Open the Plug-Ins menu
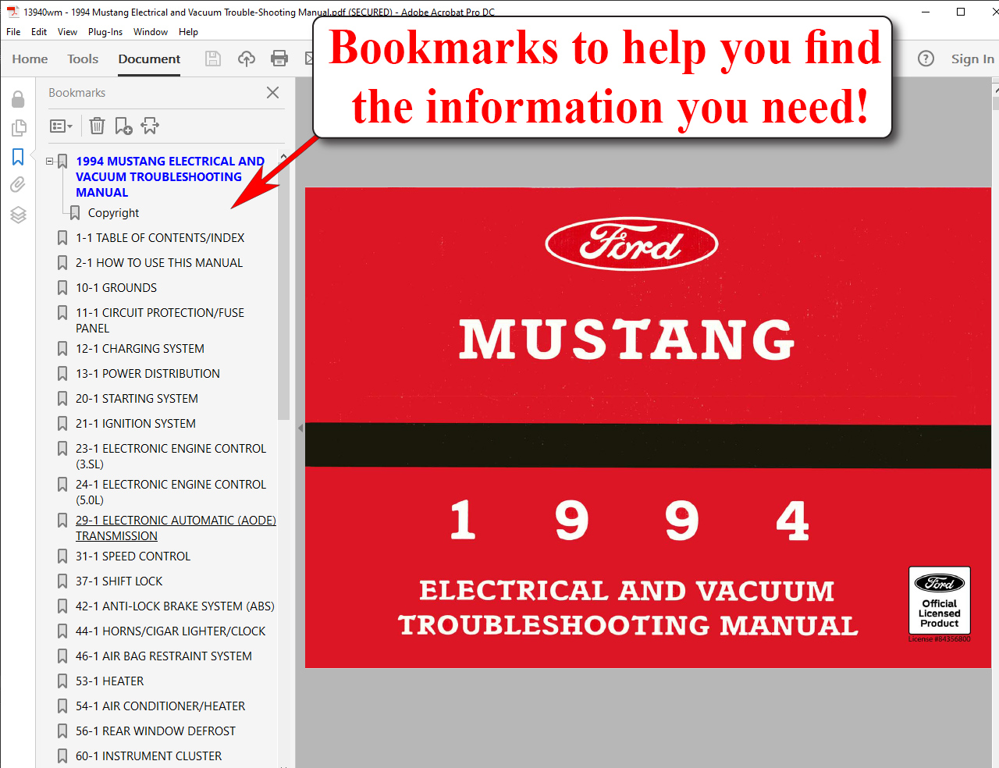The width and height of the screenshot is (999, 768). point(105,32)
